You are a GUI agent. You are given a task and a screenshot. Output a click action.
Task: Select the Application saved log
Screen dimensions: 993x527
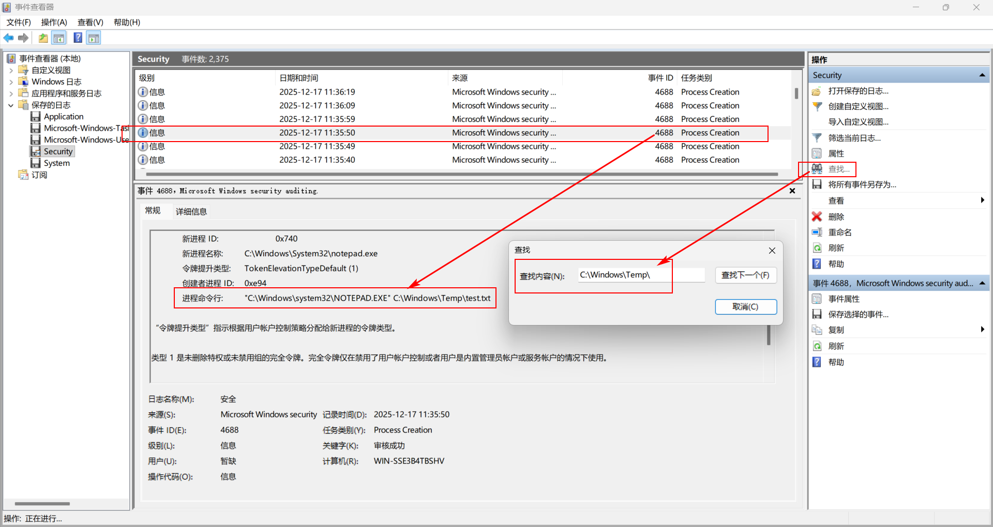pyautogui.click(x=64, y=117)
